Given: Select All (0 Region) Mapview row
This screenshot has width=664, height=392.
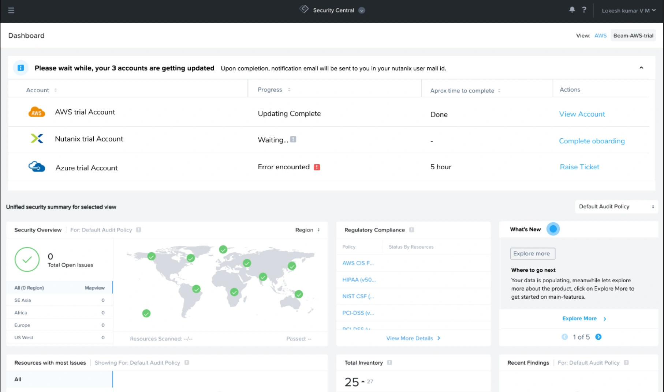Looking at the screenshot, I should point(60,288).
